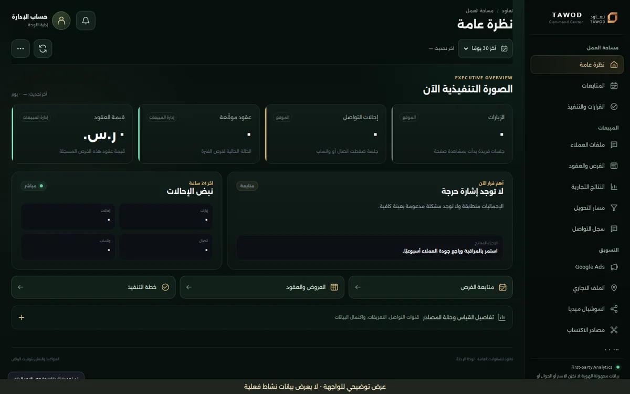Image resolution: width=630 pixels, height=394 pixels.
Task: Click the calendar-check icon for المتابعات
Action: [x=614, y=86]
